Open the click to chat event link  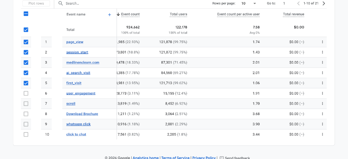coord(76,134)
